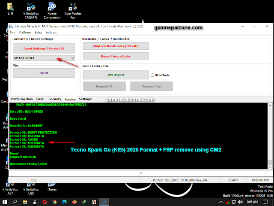Click Reset PrivacyLocks button
The width and height of the screenshot is (274, 206).
pos(116,56)
